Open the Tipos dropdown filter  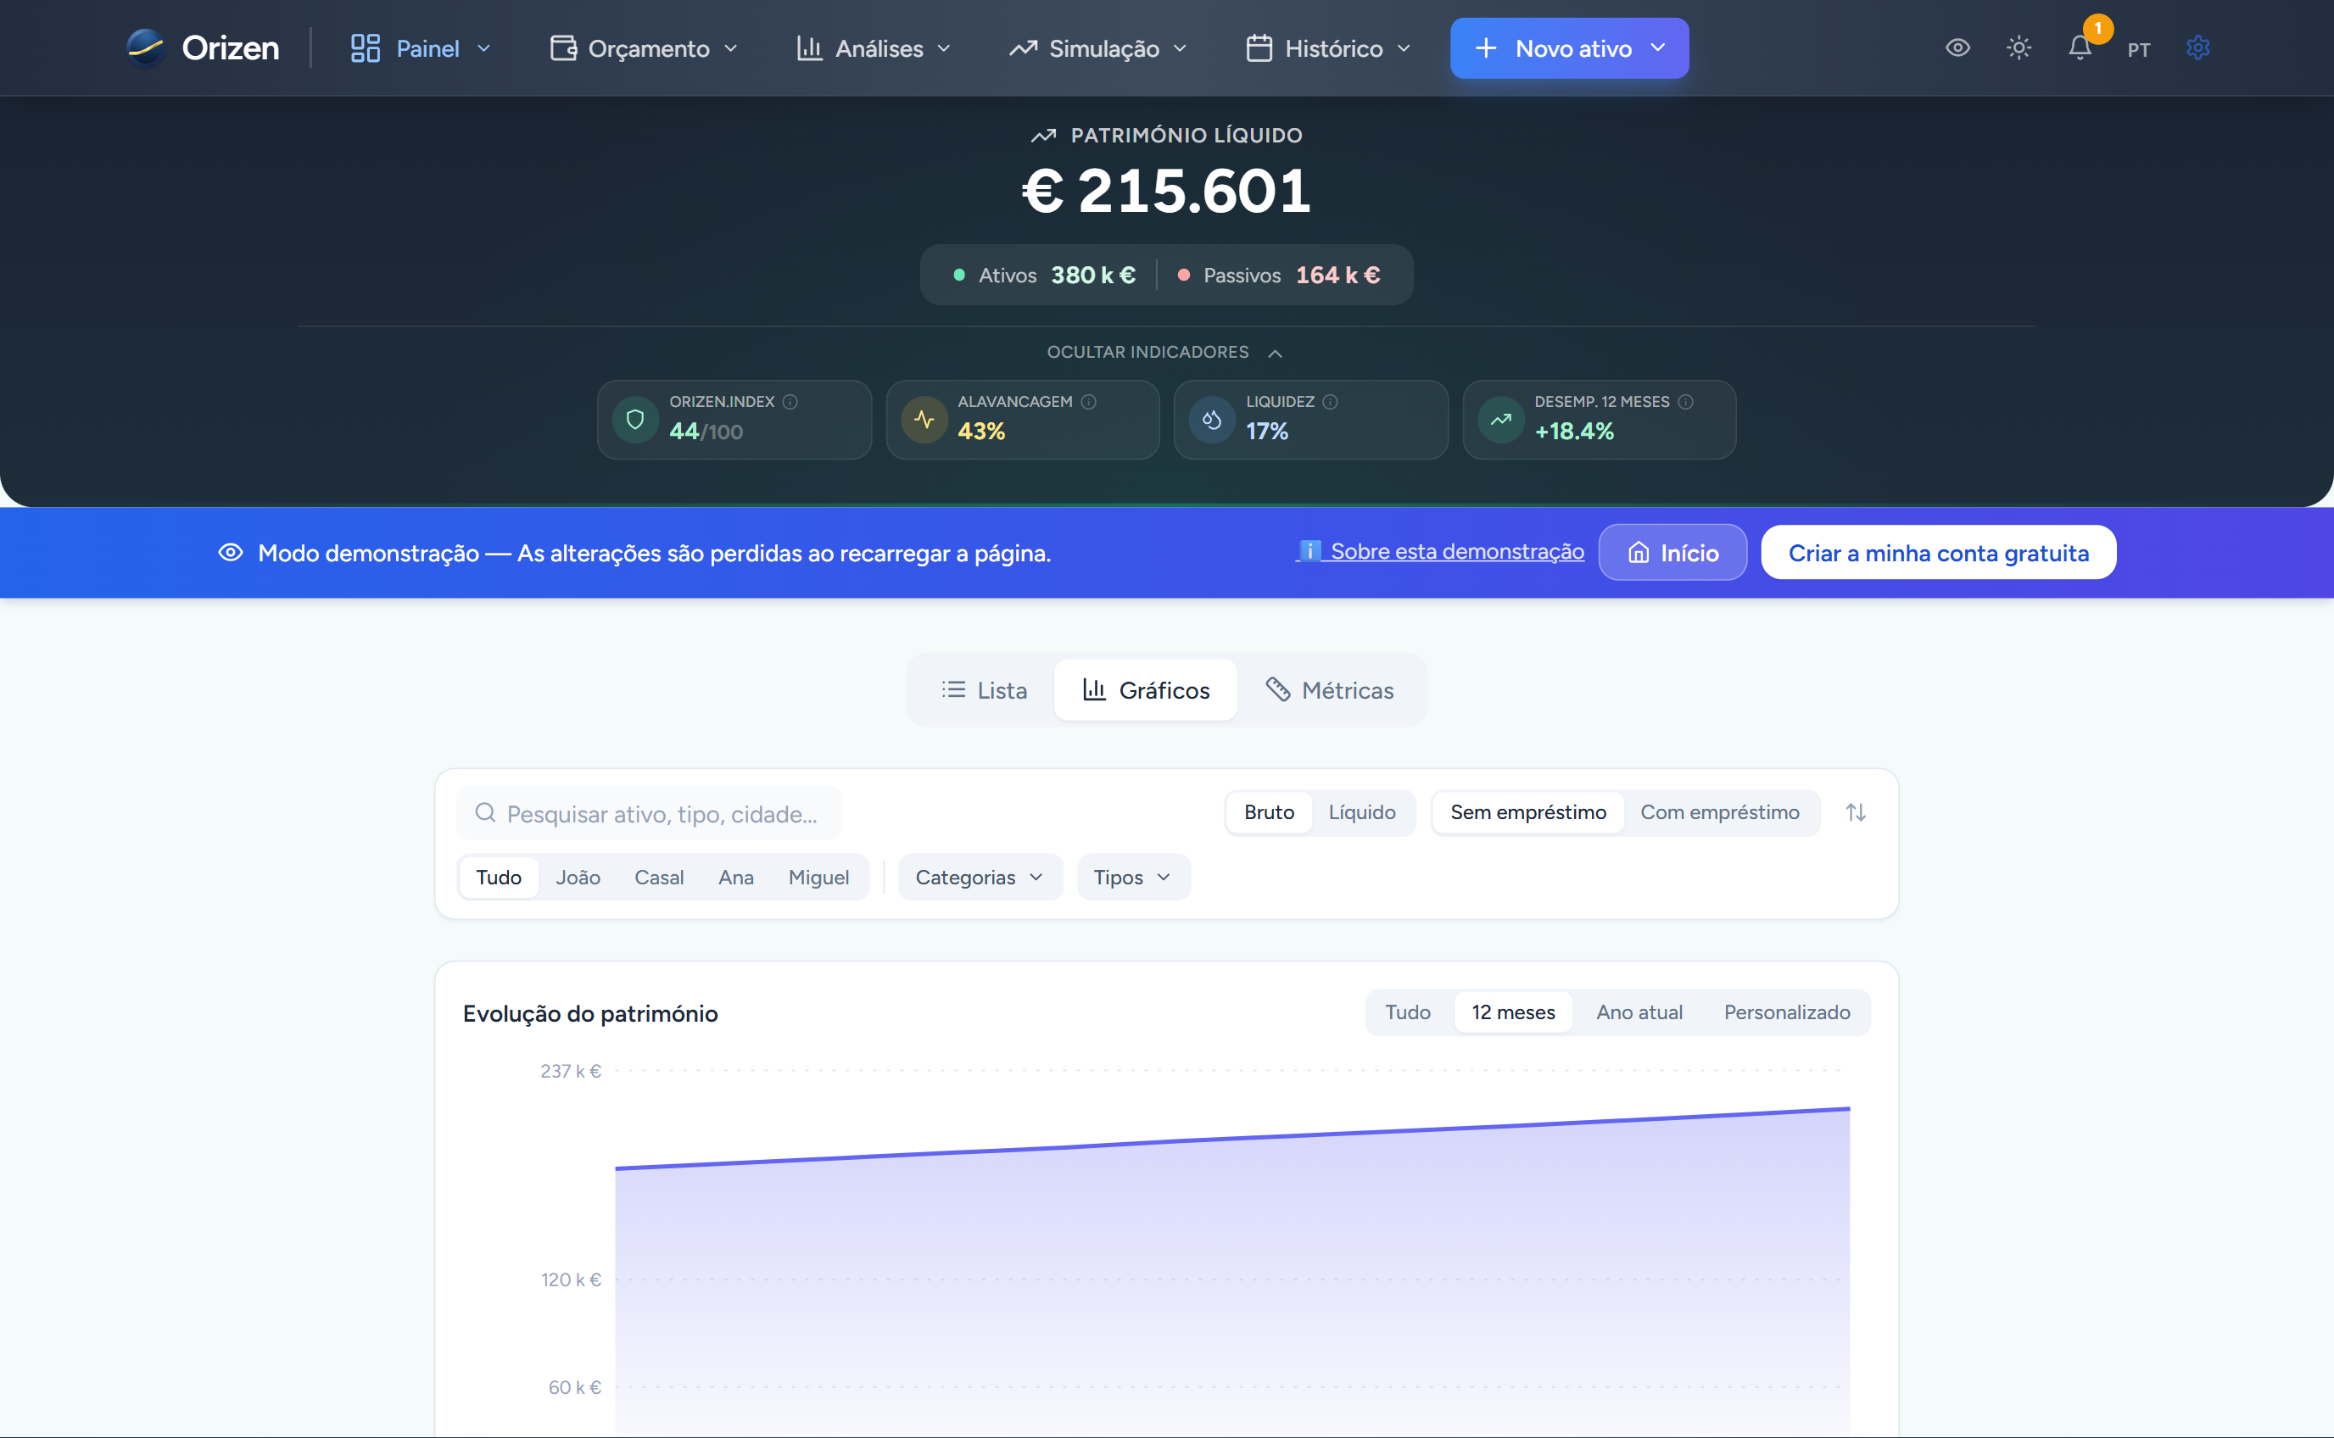tap(1132, 877)
